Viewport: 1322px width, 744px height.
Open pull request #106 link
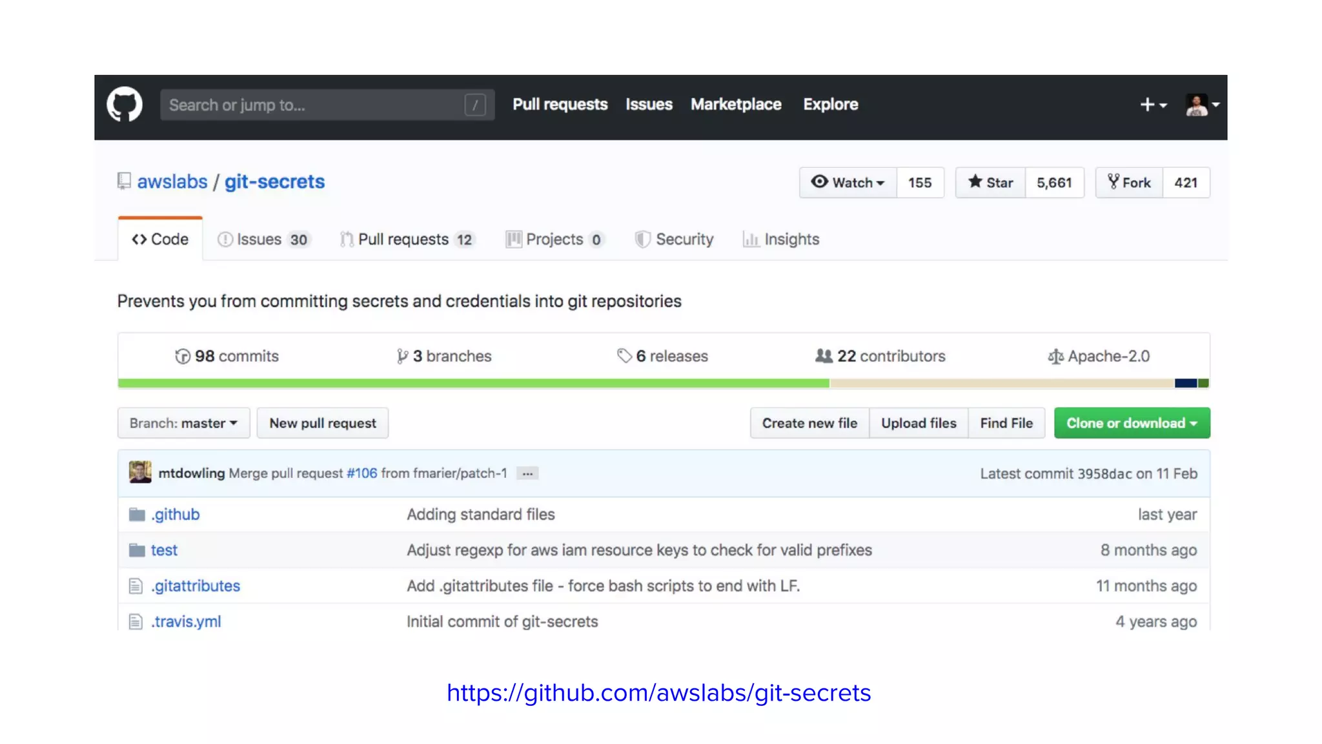(362, 473)
